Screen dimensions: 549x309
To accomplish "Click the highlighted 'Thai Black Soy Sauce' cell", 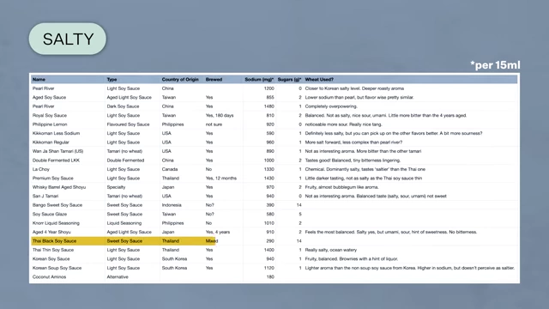I will pos(54,241).
